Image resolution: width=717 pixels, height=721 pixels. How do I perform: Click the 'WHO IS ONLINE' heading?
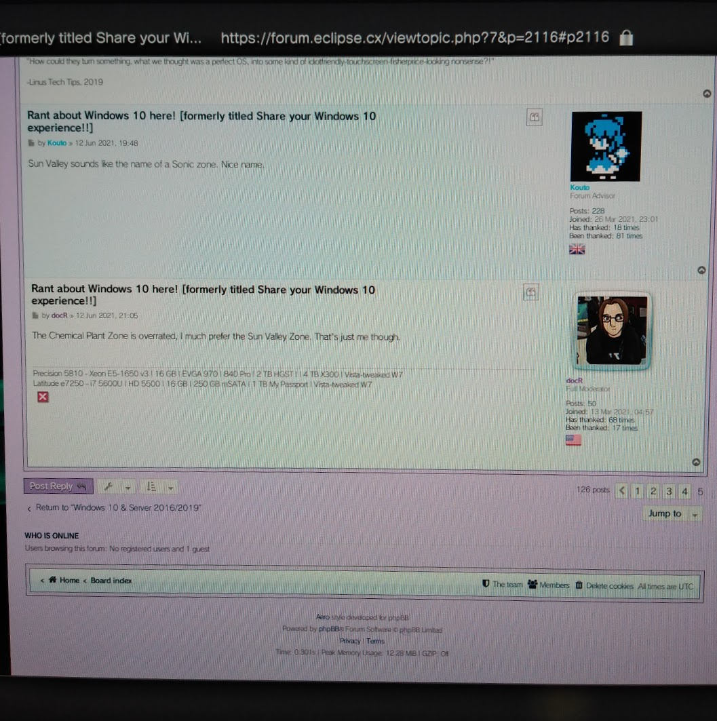pyautogui.click(x=52, y=536)
